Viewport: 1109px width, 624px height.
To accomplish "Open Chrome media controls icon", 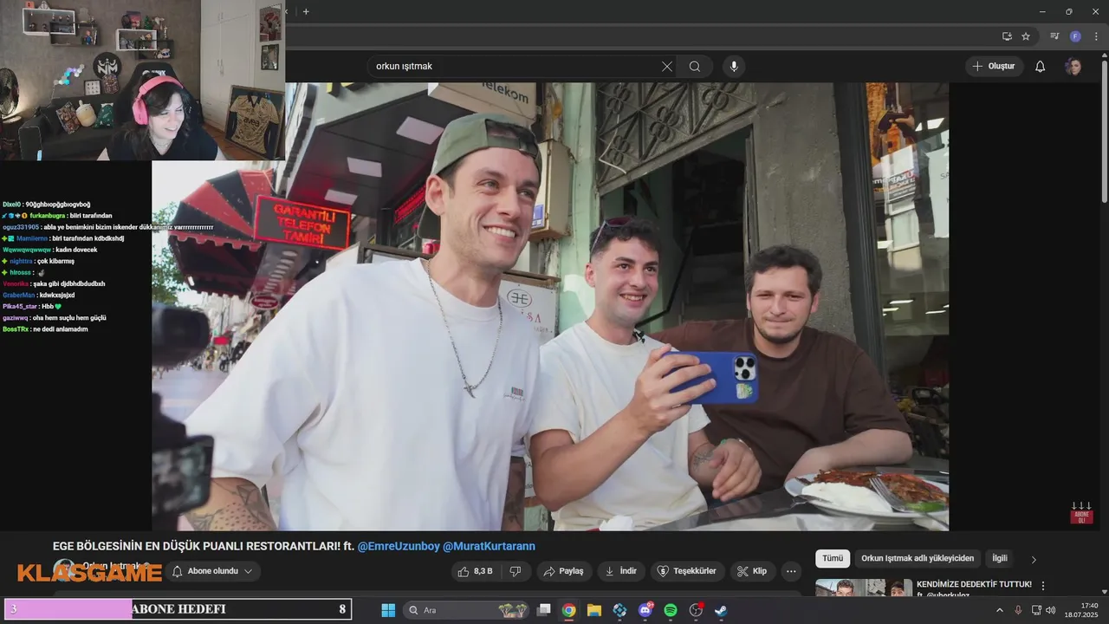I will pyautogui.click(x=1054, y=36).
